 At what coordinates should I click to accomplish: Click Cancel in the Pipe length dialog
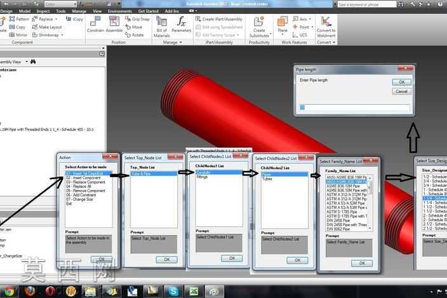(x=401, y=91)
